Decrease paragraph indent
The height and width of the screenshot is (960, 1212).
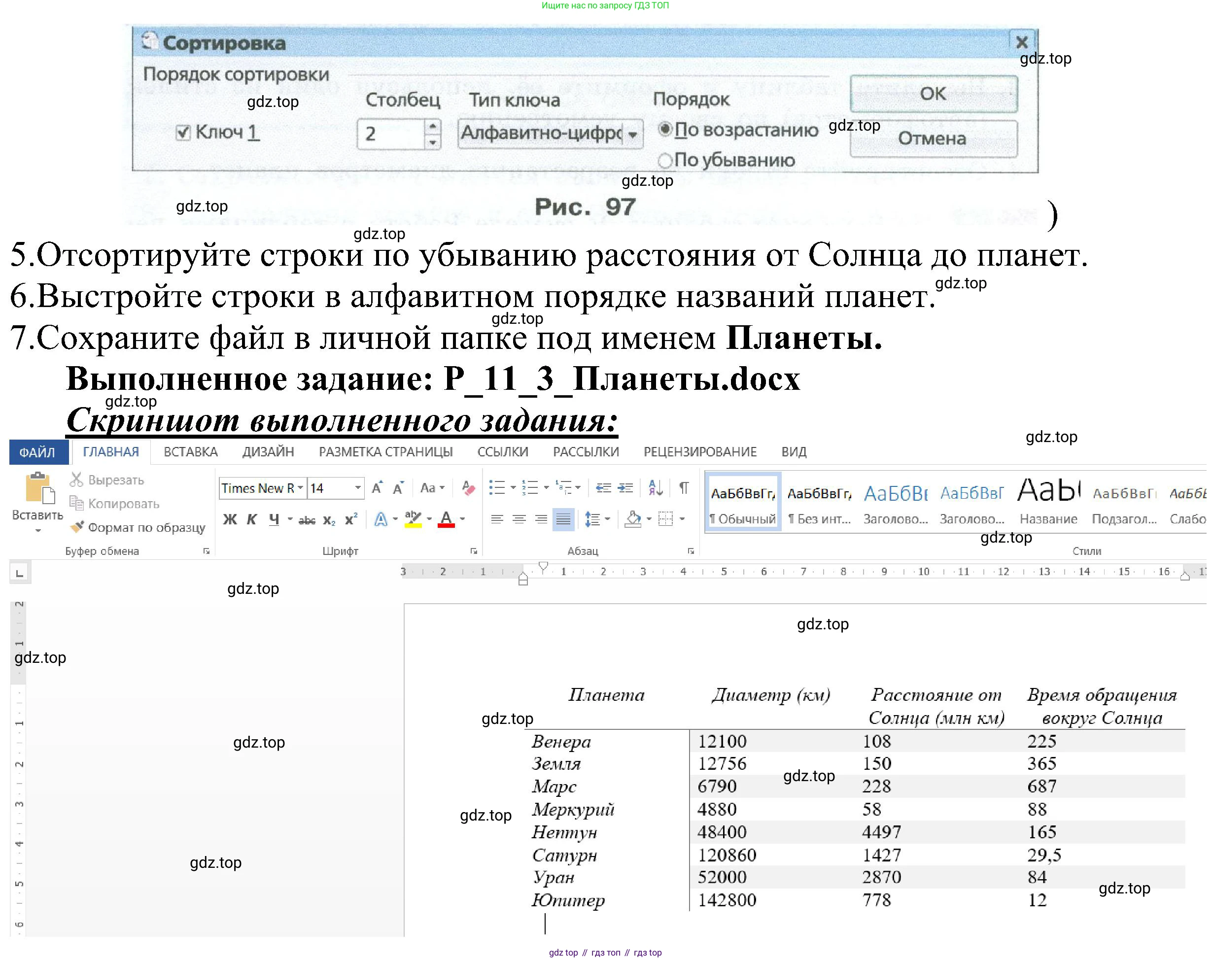tap(604, 488)
